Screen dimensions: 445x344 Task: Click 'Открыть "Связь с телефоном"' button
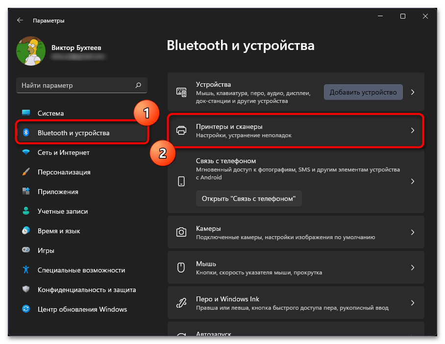click(x=248, y=198)
